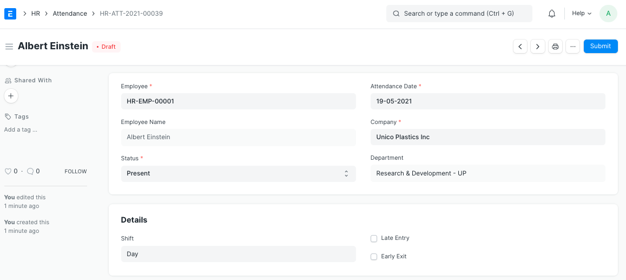Click the Attendance Date field
626x280 pixels.
487,101
